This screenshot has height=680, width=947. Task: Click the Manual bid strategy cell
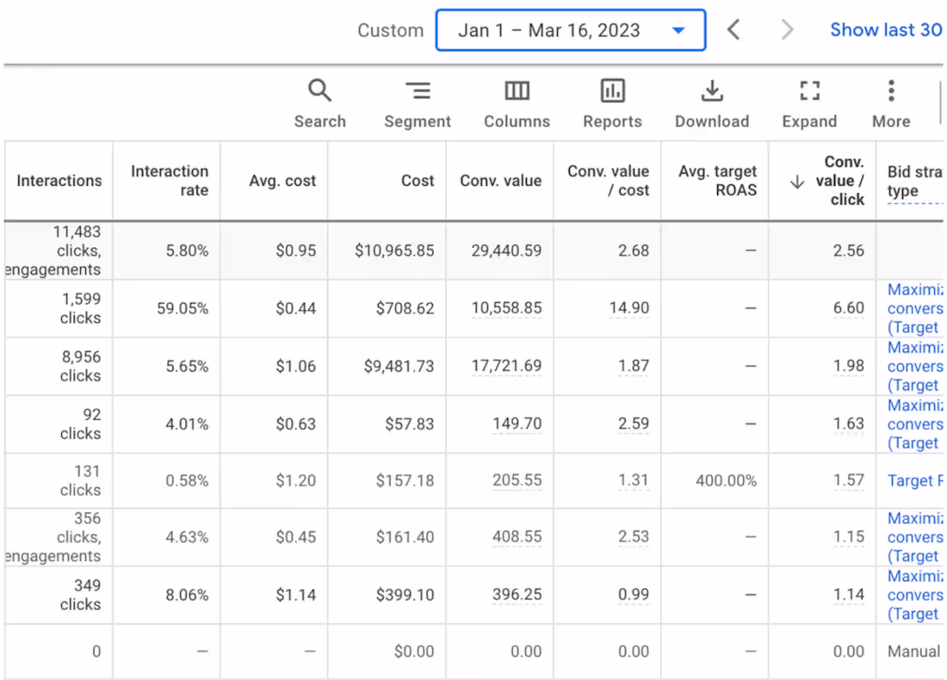pyautogui.click(x=913, y=652)
